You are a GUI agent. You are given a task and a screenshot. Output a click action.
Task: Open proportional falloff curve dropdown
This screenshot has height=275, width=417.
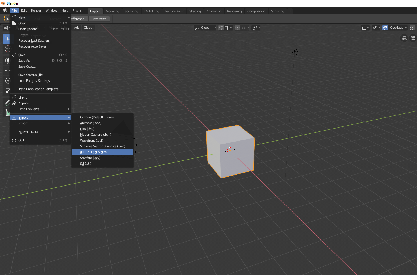[245, 28]
